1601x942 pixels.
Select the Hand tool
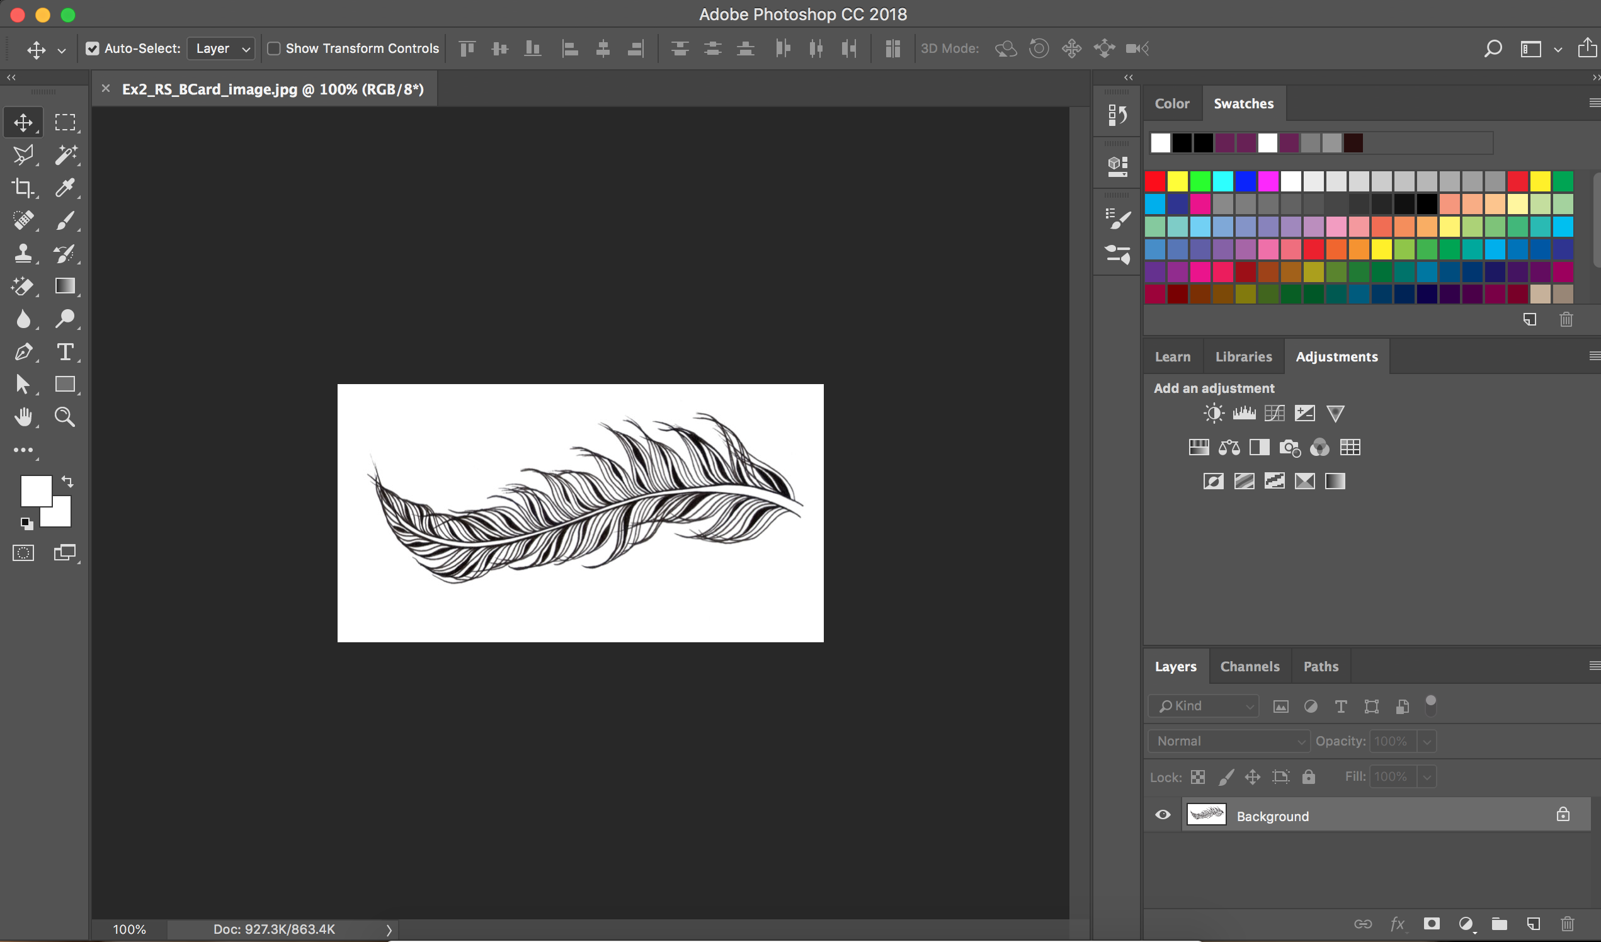click(x=23, y=417)
